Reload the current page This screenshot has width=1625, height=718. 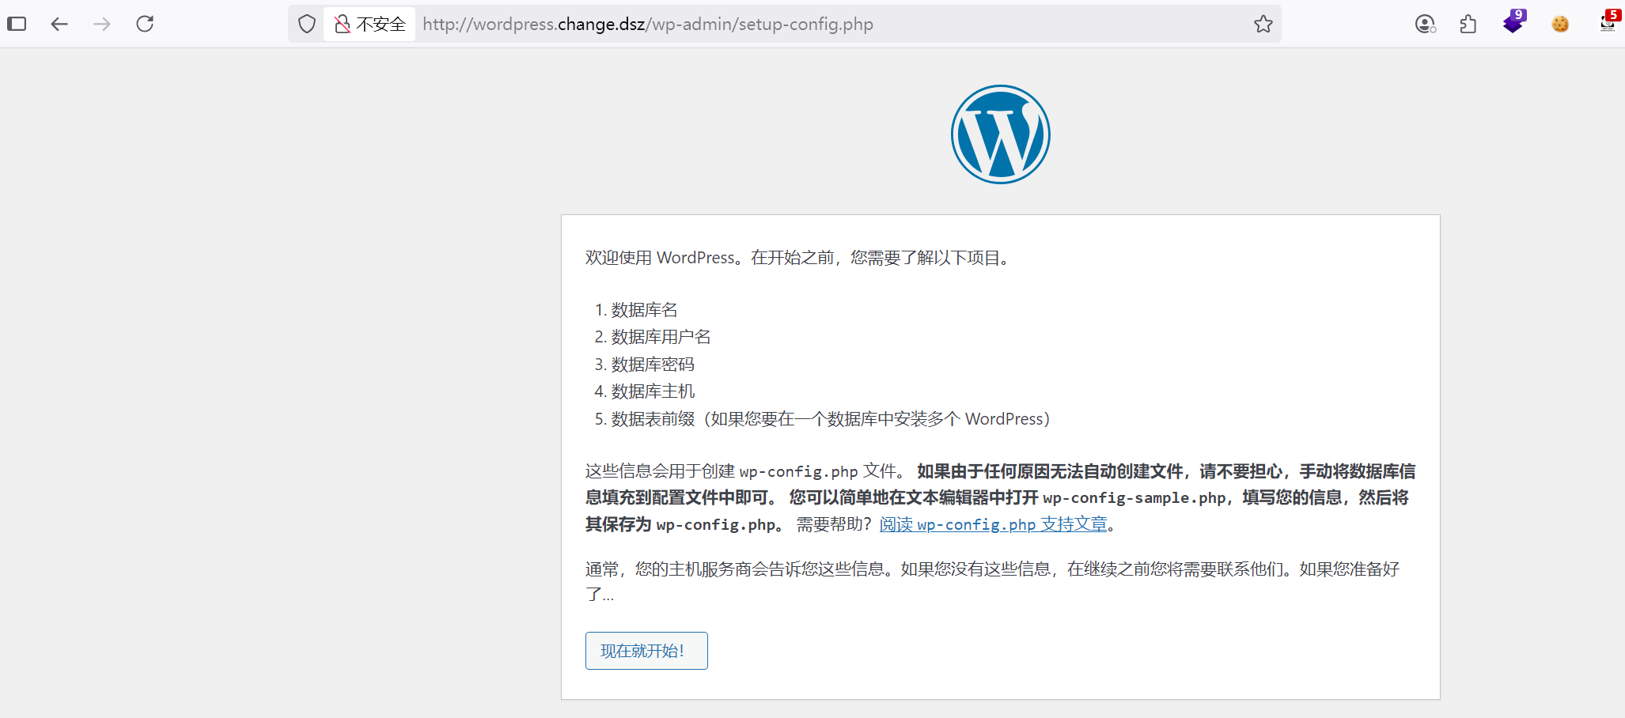[145, 24]
